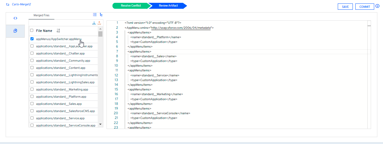
Task: Click the info icon next to Commit
Action: pos(378,6)
